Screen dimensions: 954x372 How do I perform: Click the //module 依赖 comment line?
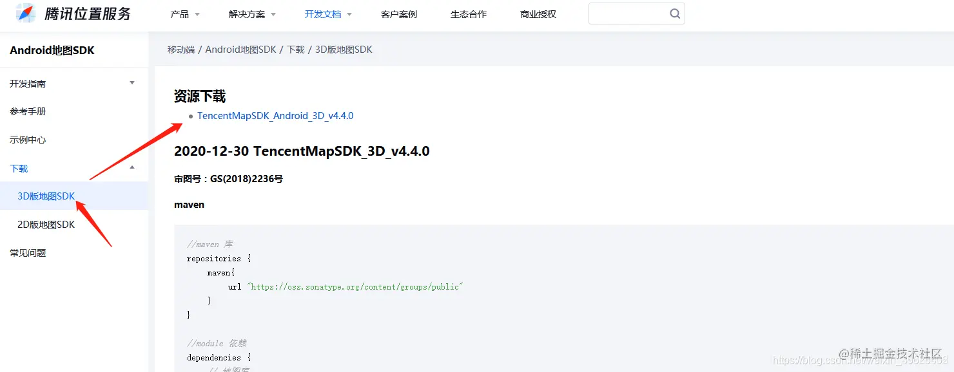(x=217, y=344)
